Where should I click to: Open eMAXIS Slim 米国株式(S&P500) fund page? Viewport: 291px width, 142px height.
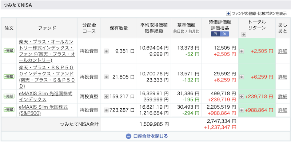43,110
